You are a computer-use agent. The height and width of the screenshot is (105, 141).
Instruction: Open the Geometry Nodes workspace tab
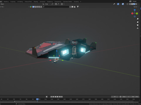[x=68, y=2]
